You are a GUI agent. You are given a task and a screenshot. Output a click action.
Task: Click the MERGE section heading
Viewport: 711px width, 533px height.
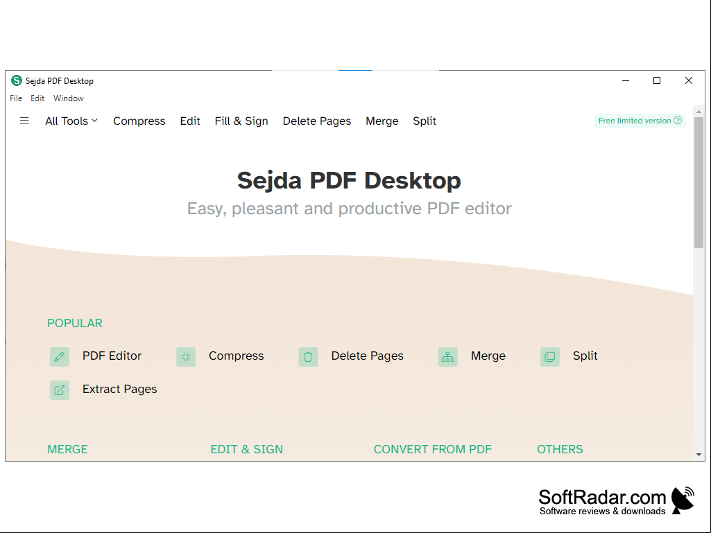click(67, 449)
